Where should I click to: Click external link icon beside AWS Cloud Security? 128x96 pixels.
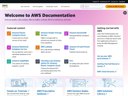point(116,71)
